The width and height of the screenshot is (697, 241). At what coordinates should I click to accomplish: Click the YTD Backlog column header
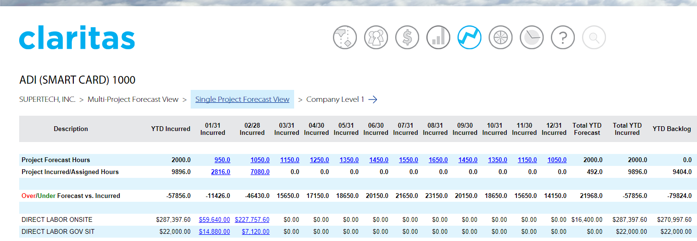(672, 129)
